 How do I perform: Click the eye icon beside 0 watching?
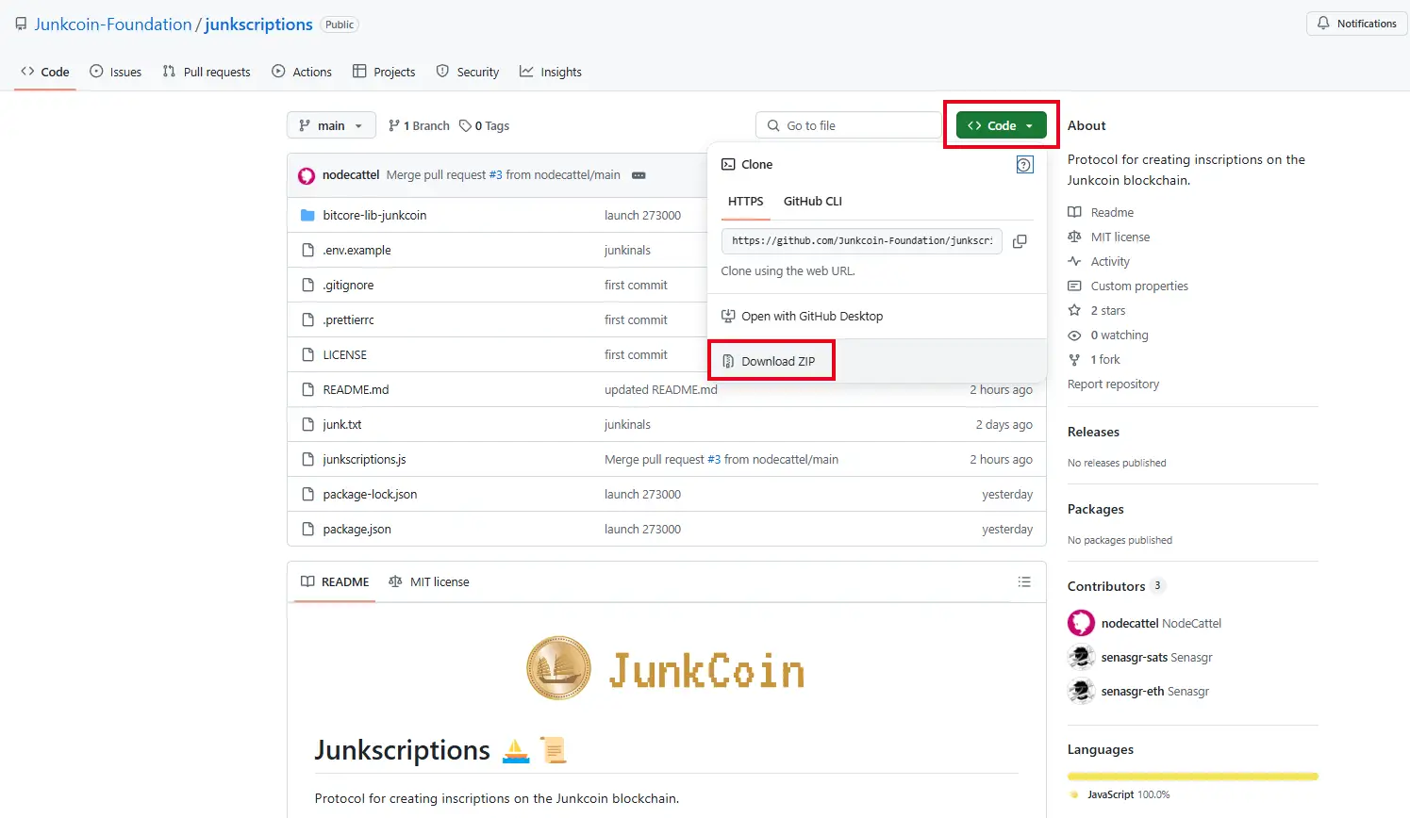(1074, 335)
